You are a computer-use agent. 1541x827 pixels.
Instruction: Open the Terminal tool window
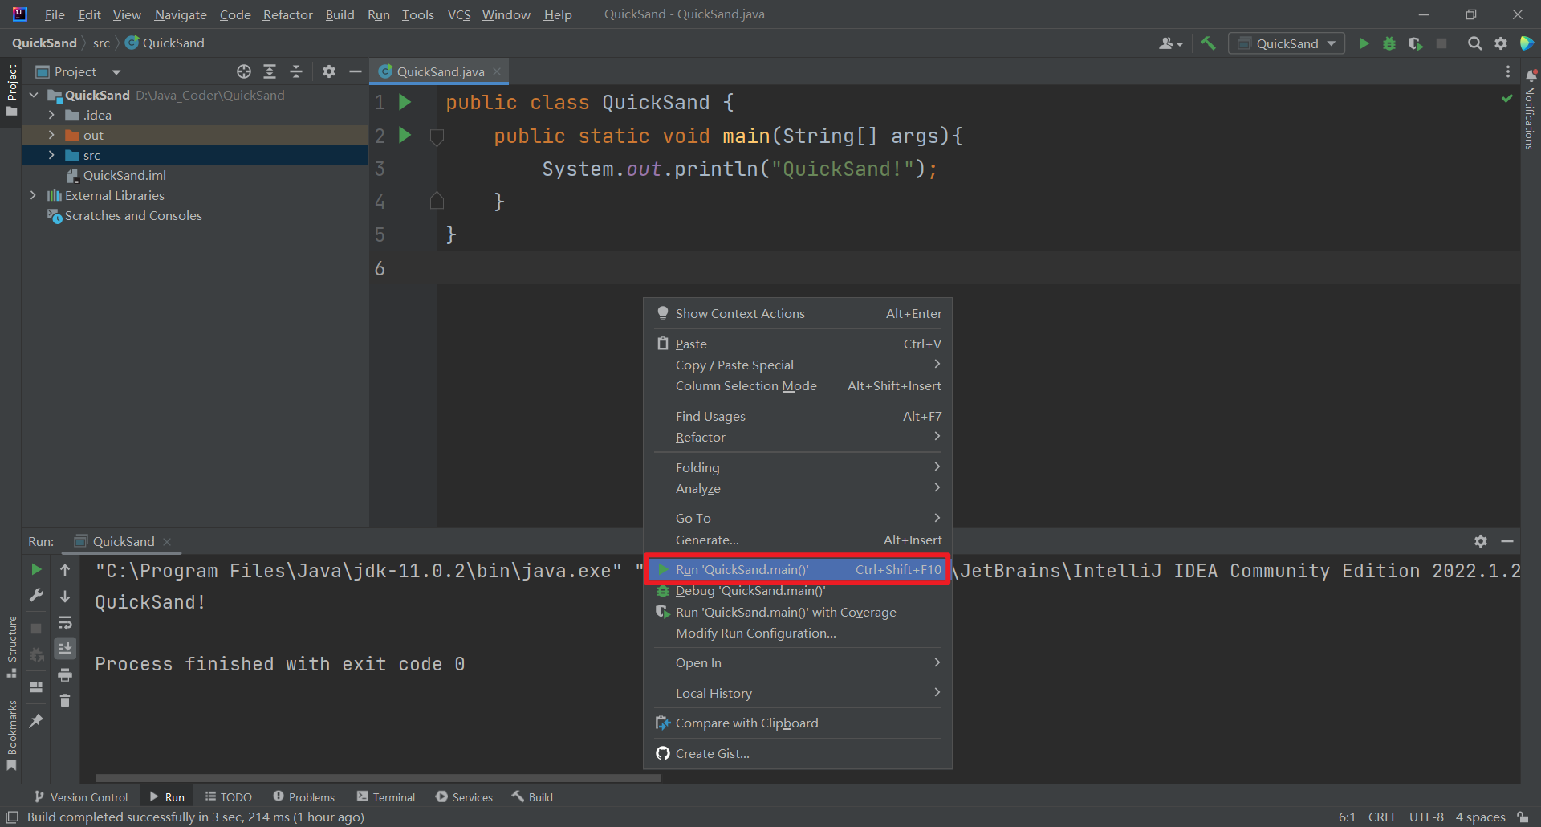386,796
